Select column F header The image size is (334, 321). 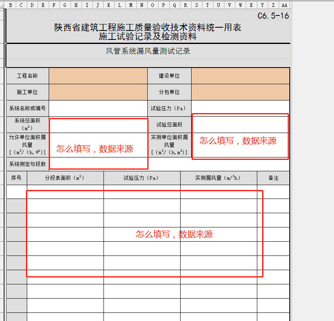pos(54,5)
